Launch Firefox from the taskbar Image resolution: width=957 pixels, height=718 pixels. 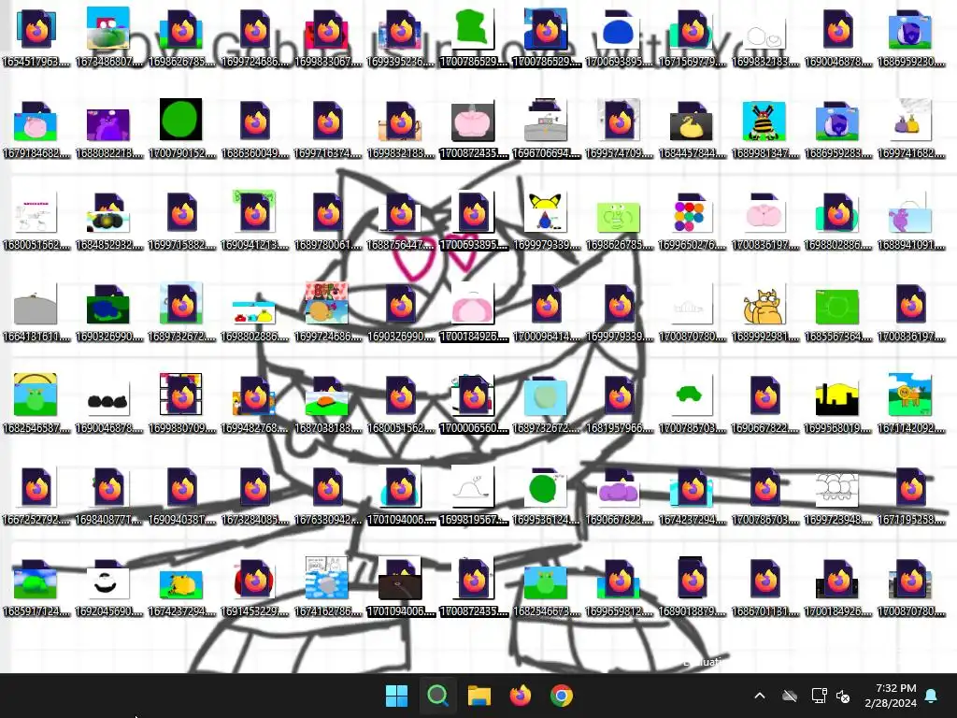(x=520, y=696)
